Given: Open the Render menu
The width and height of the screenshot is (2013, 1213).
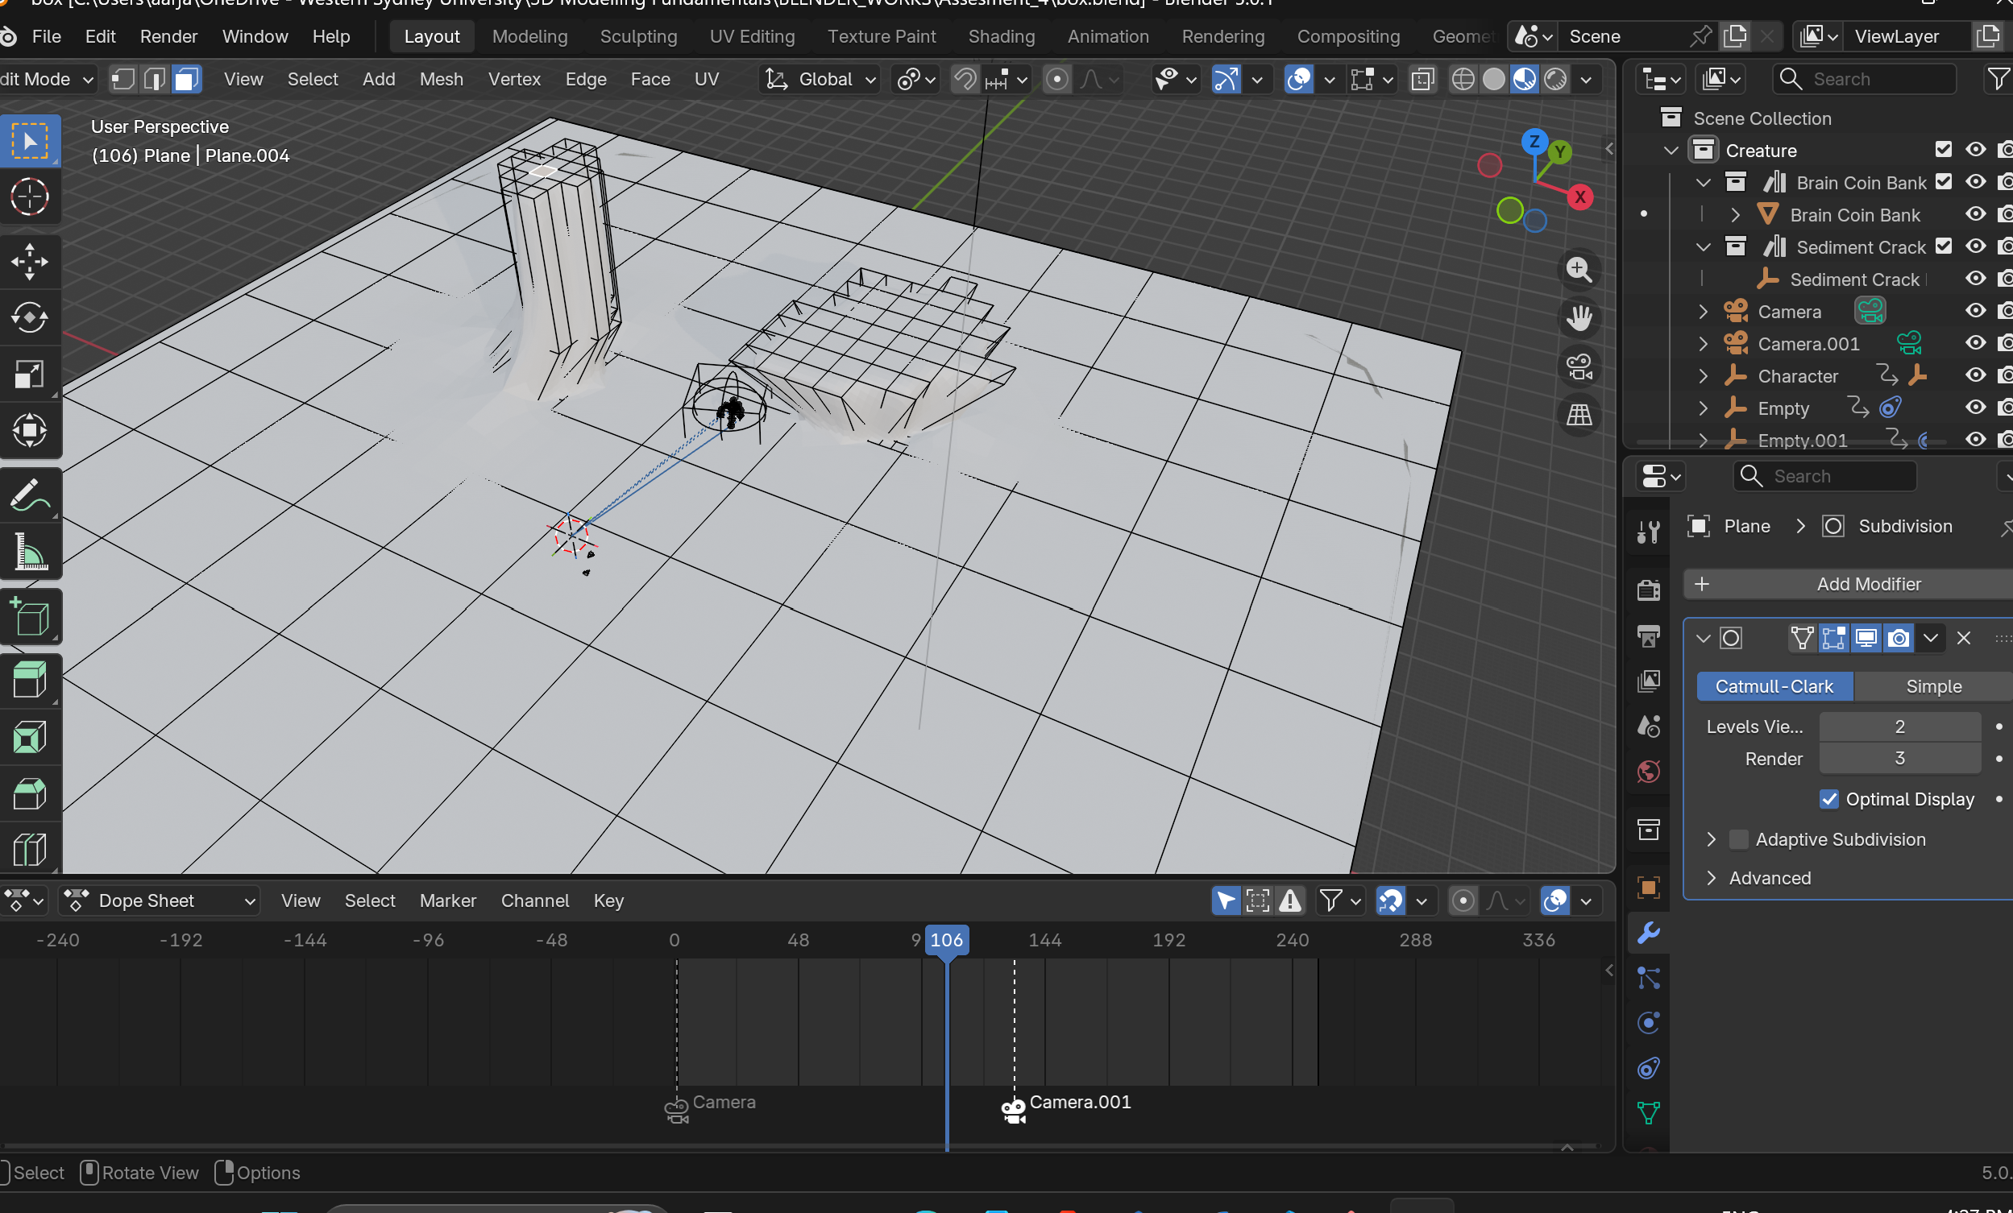Looking at the screenshot, I should tap(168, 36).
